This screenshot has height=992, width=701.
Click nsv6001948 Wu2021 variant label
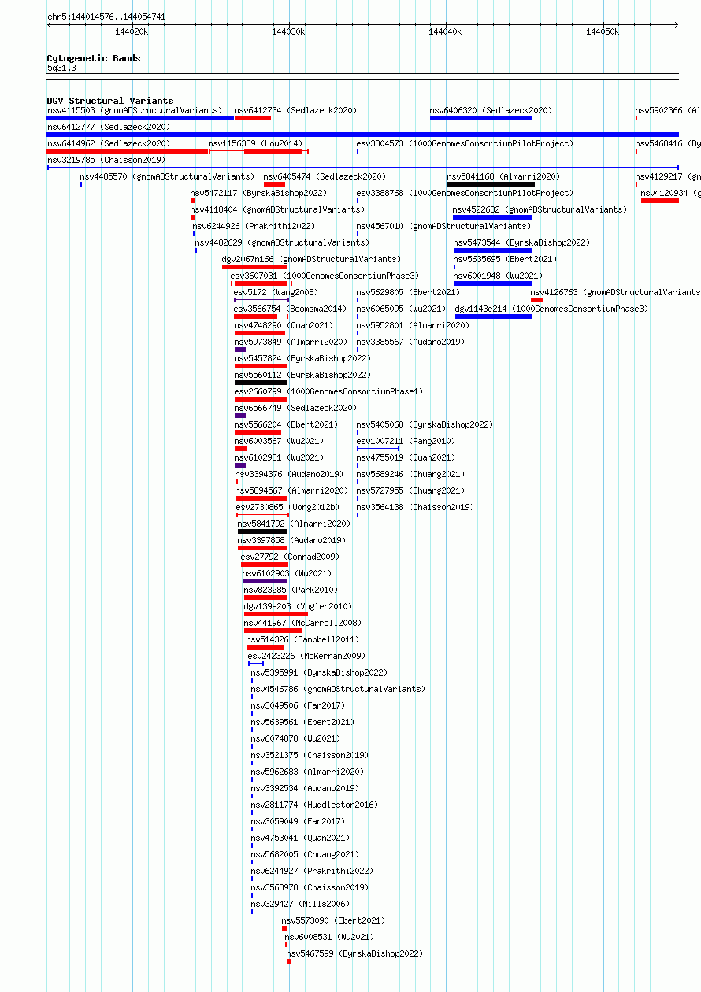[x=498, y=276]
